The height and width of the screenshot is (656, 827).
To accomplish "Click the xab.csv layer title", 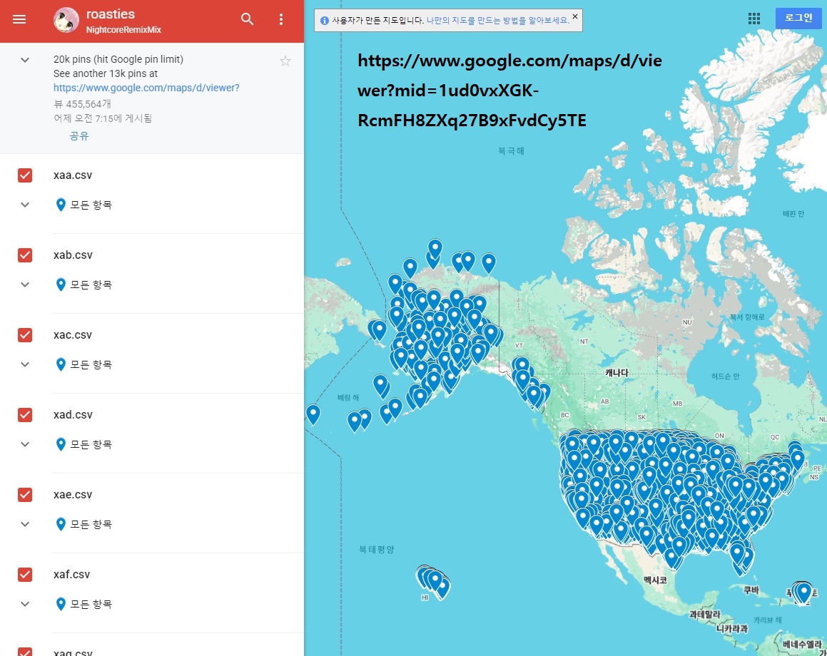I will click(73, 255).
